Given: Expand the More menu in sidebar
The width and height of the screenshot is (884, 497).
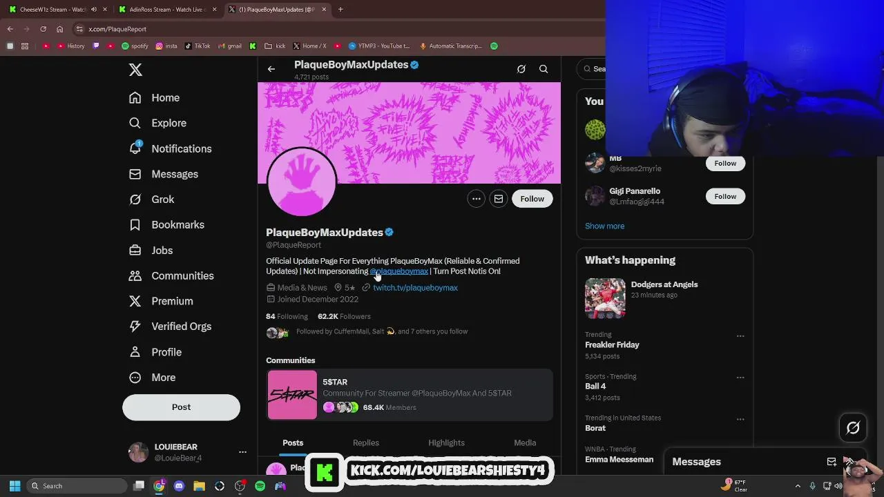Looking at the screenshot, I should click(x=152, y=378).
